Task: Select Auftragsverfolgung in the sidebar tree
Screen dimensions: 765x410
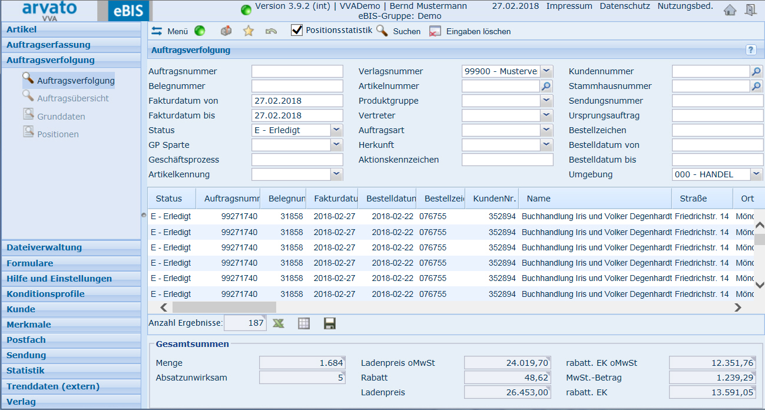Action: (x=75, y=81)
